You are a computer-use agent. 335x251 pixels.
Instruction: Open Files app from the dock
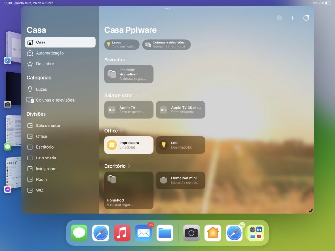coord(165,233)
